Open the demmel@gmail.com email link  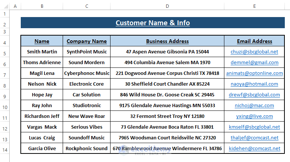tap(254, 63)
